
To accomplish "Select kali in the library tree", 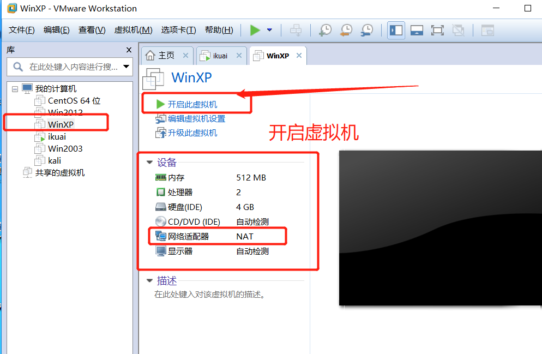I will (55, 161).
